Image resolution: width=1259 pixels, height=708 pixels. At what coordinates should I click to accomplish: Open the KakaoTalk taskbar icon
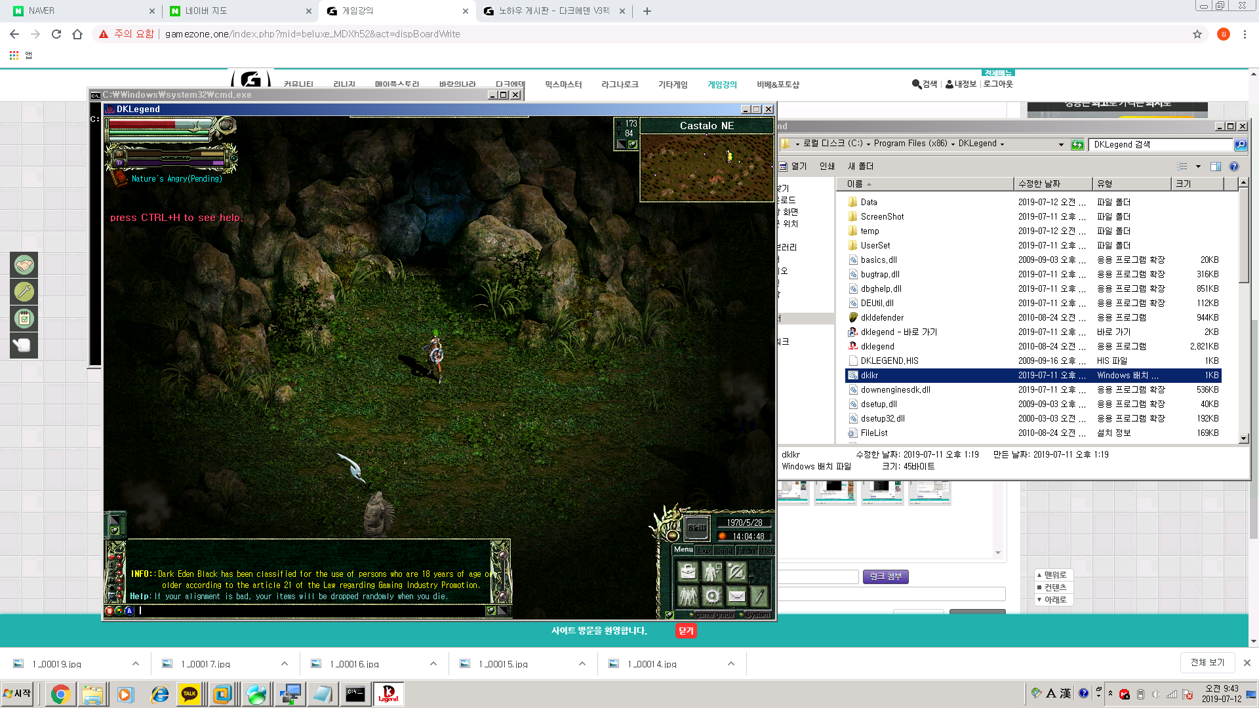[190, 694]
